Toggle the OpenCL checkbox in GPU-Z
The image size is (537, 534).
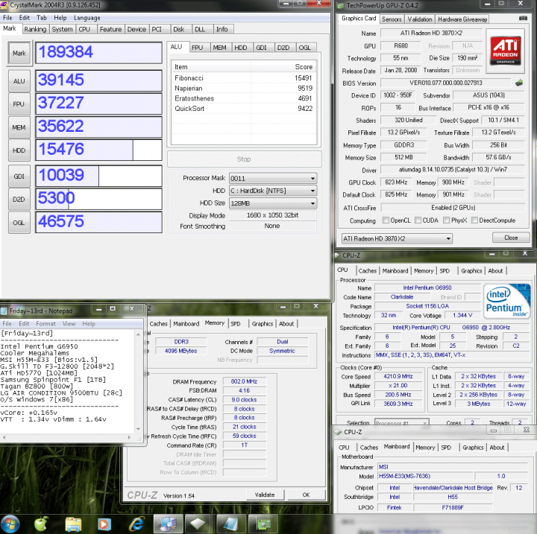(386, 220)
